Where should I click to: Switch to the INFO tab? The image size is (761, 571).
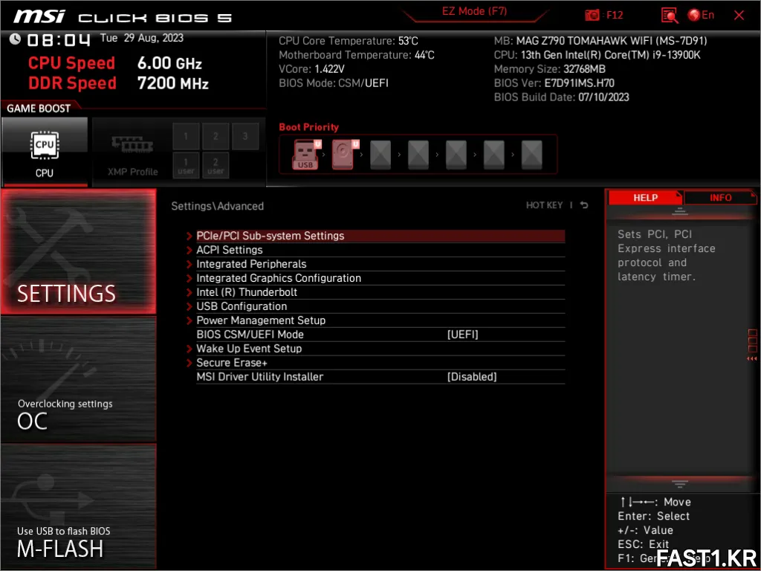pyautogui.click(x=720, y=198)
